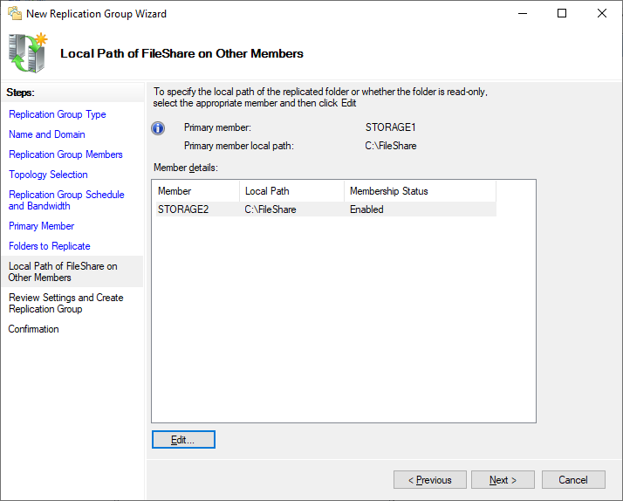Click the C:\FileShare path cell for STORAGE2
Viewport: 623px width, 501px height.
point(270,209)
